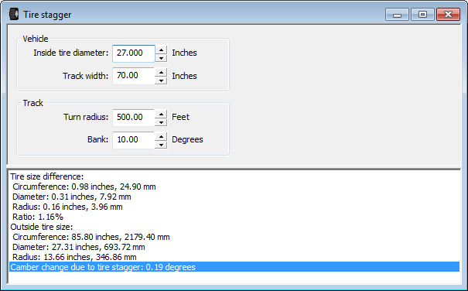
Task: Click the 'Turn radius:' label
Action: pos(86,117)
